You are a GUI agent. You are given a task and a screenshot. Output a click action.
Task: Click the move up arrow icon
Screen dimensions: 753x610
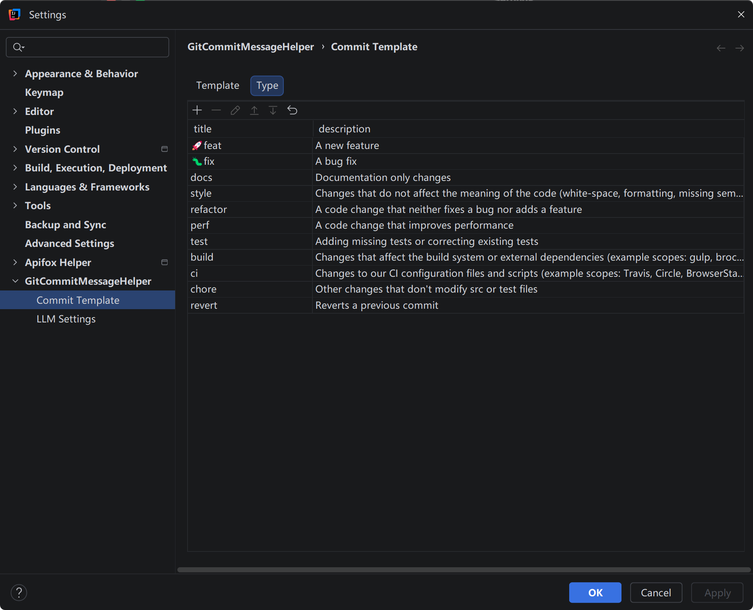coord(254,110)
